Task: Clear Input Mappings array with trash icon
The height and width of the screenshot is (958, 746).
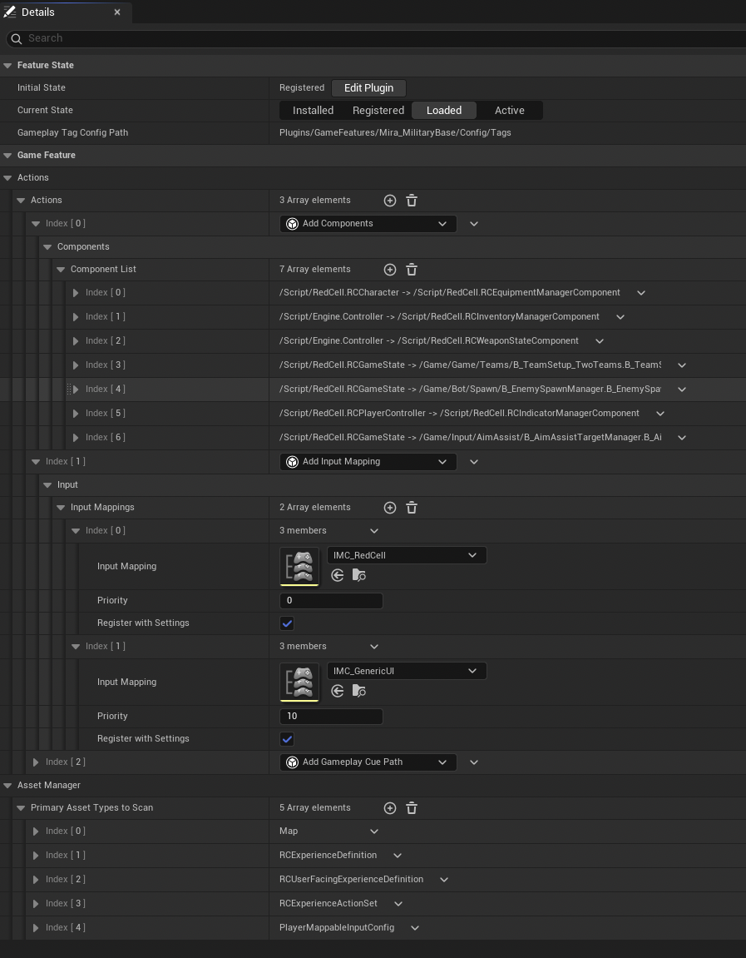Action: click(x=412, y=508)
